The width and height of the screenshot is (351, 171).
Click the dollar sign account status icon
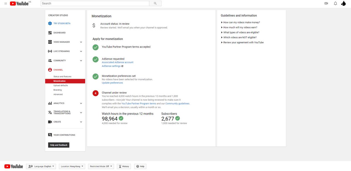(94, 25)
